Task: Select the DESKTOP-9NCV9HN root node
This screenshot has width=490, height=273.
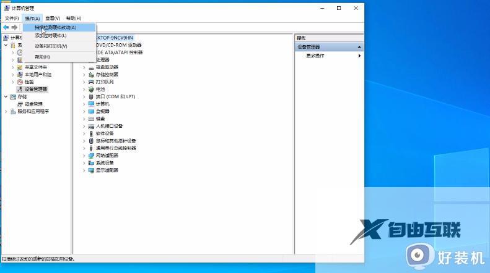Action: [115, 38]
